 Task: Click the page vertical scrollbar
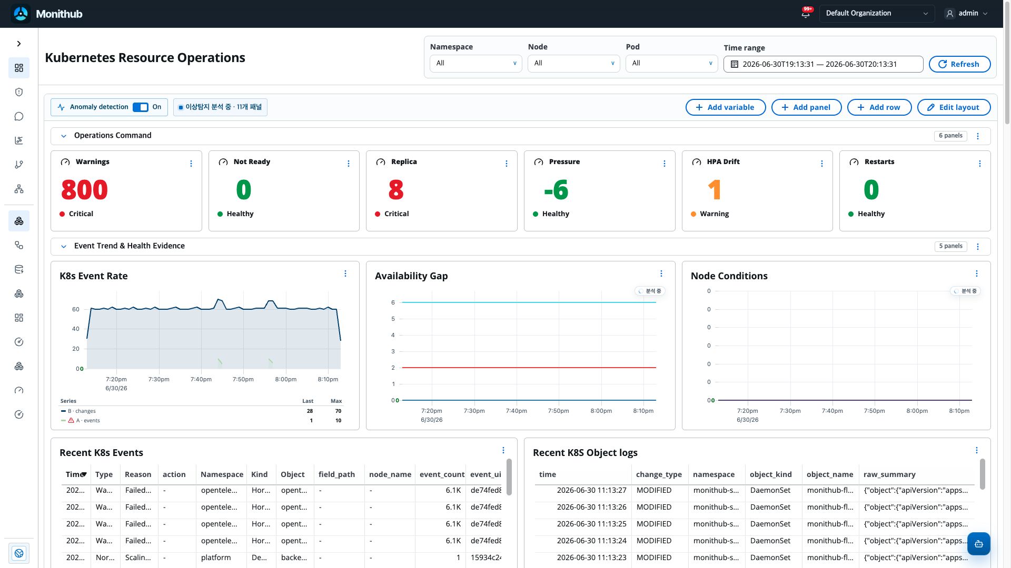[x=1007, y=63]
